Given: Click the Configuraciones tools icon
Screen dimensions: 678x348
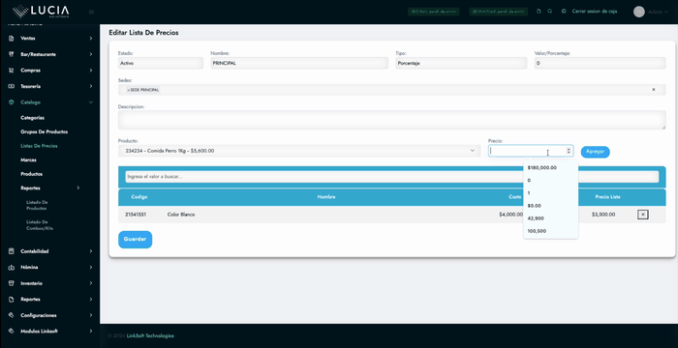Looking at the screenshot, I should (x=12, y=315).
